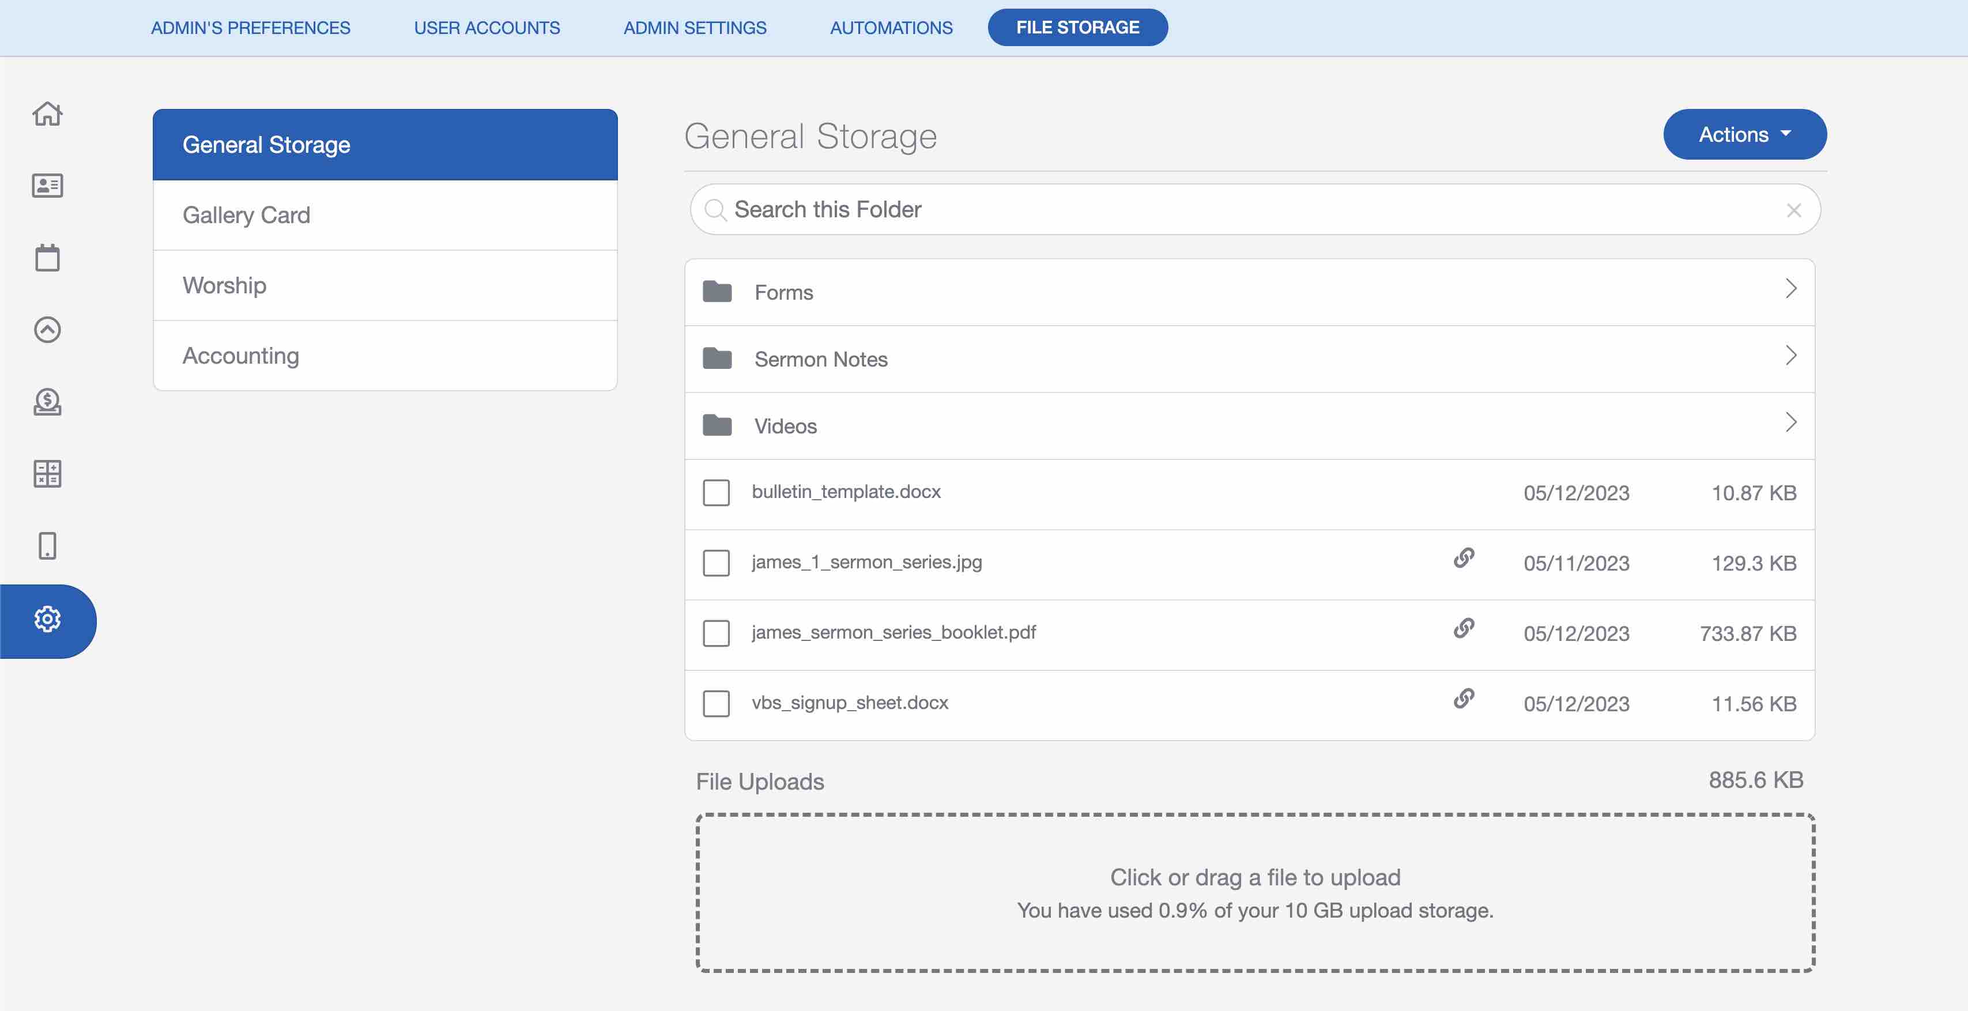
Task: Open vbs_signup_sheet.docx file
Action: (x=850, y=702)
